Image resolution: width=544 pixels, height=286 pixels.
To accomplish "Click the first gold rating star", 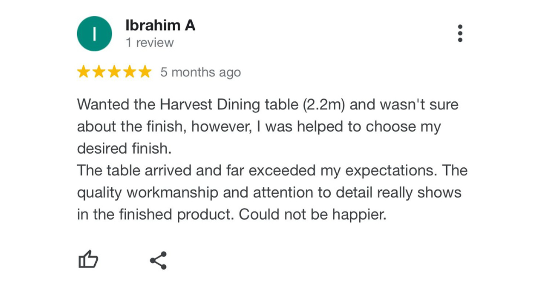I will (x=84, y=72).
